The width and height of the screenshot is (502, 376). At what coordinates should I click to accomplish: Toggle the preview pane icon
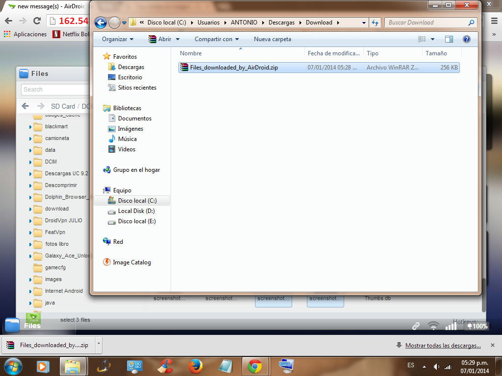tap(449, 39)
